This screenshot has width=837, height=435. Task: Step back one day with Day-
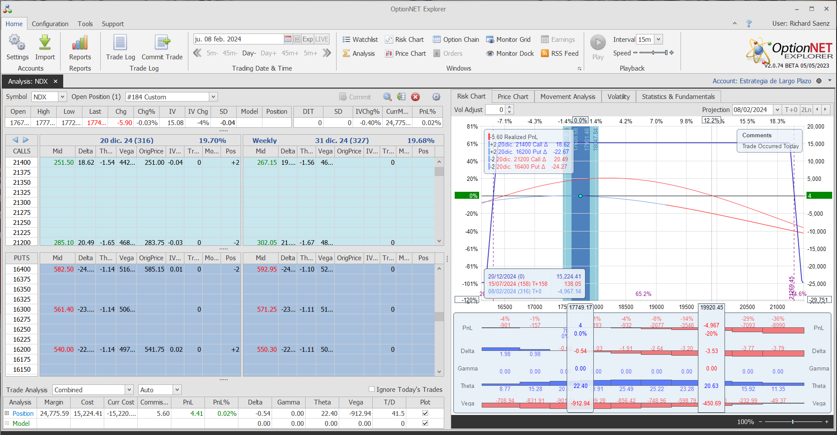click(249, 53)
